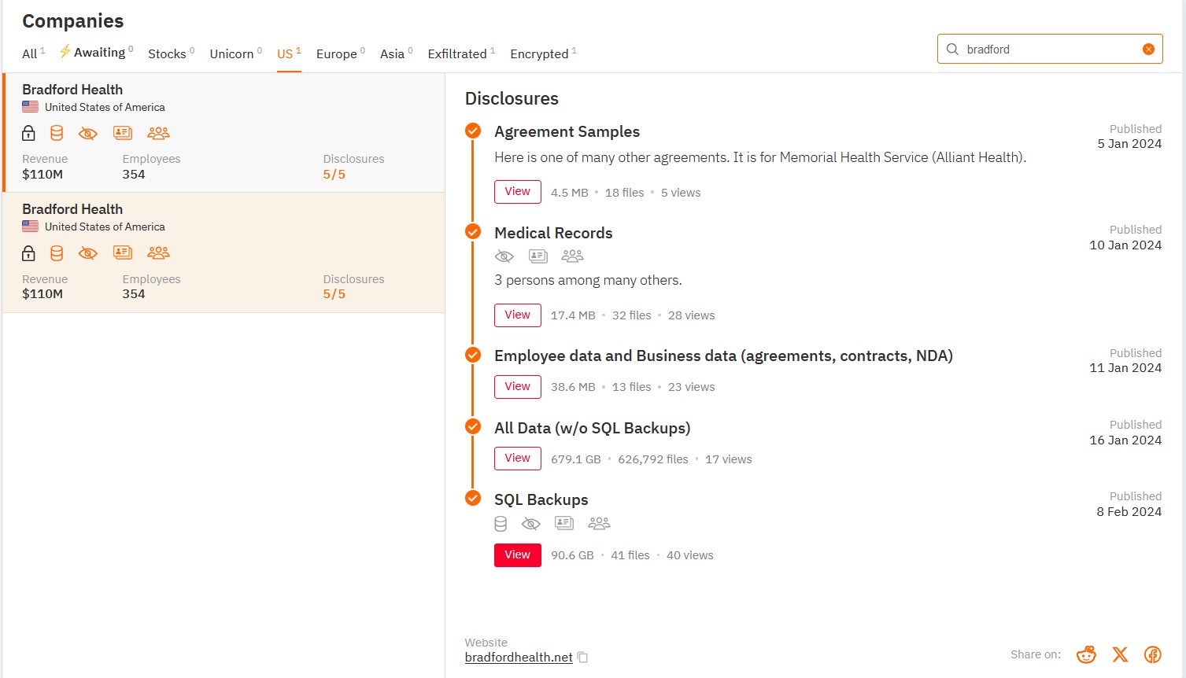This screenshot has width=1186, height=678.
Task: Click the people icon under SQL Backups
Action: (599, 523)
